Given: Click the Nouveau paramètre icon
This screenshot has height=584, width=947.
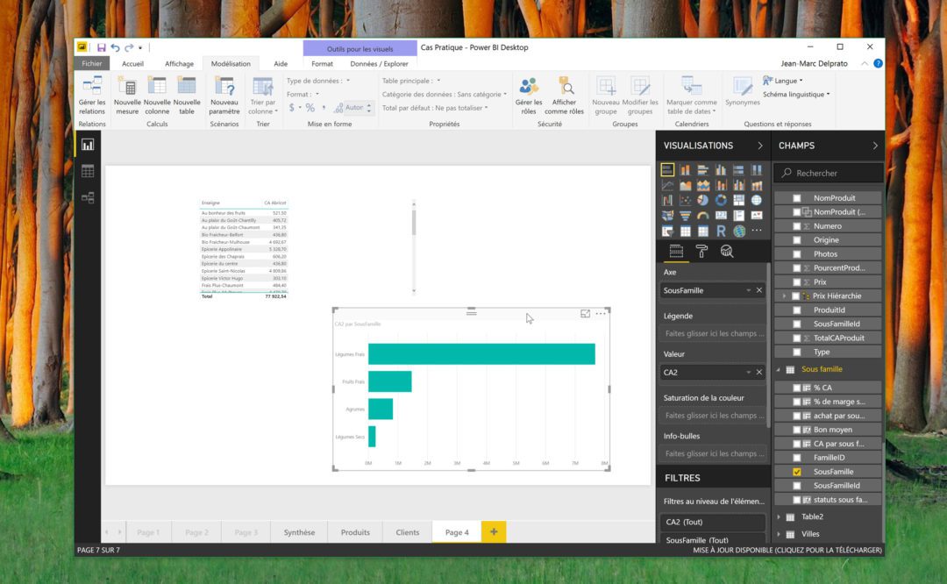Looking at the screenshot, I should point(224,87).
